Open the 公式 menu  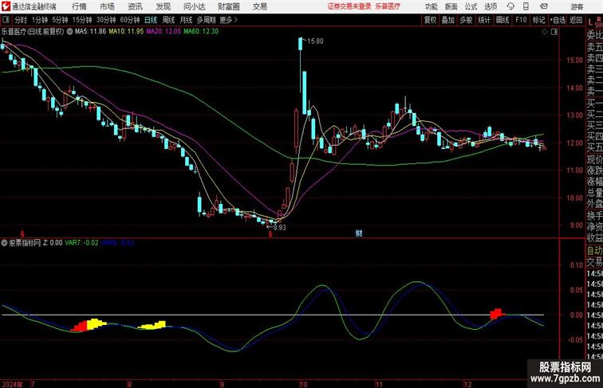click(x=471, y=6)
